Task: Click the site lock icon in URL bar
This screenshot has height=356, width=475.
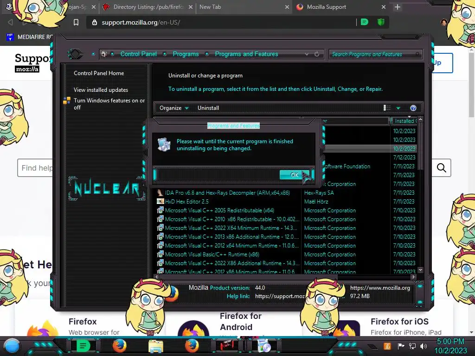Action: [95, 22]
